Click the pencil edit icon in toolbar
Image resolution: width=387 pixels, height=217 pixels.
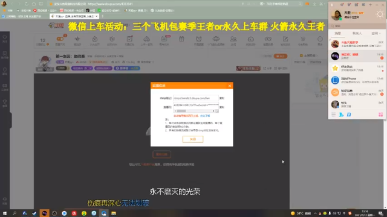tap(285, 39)
